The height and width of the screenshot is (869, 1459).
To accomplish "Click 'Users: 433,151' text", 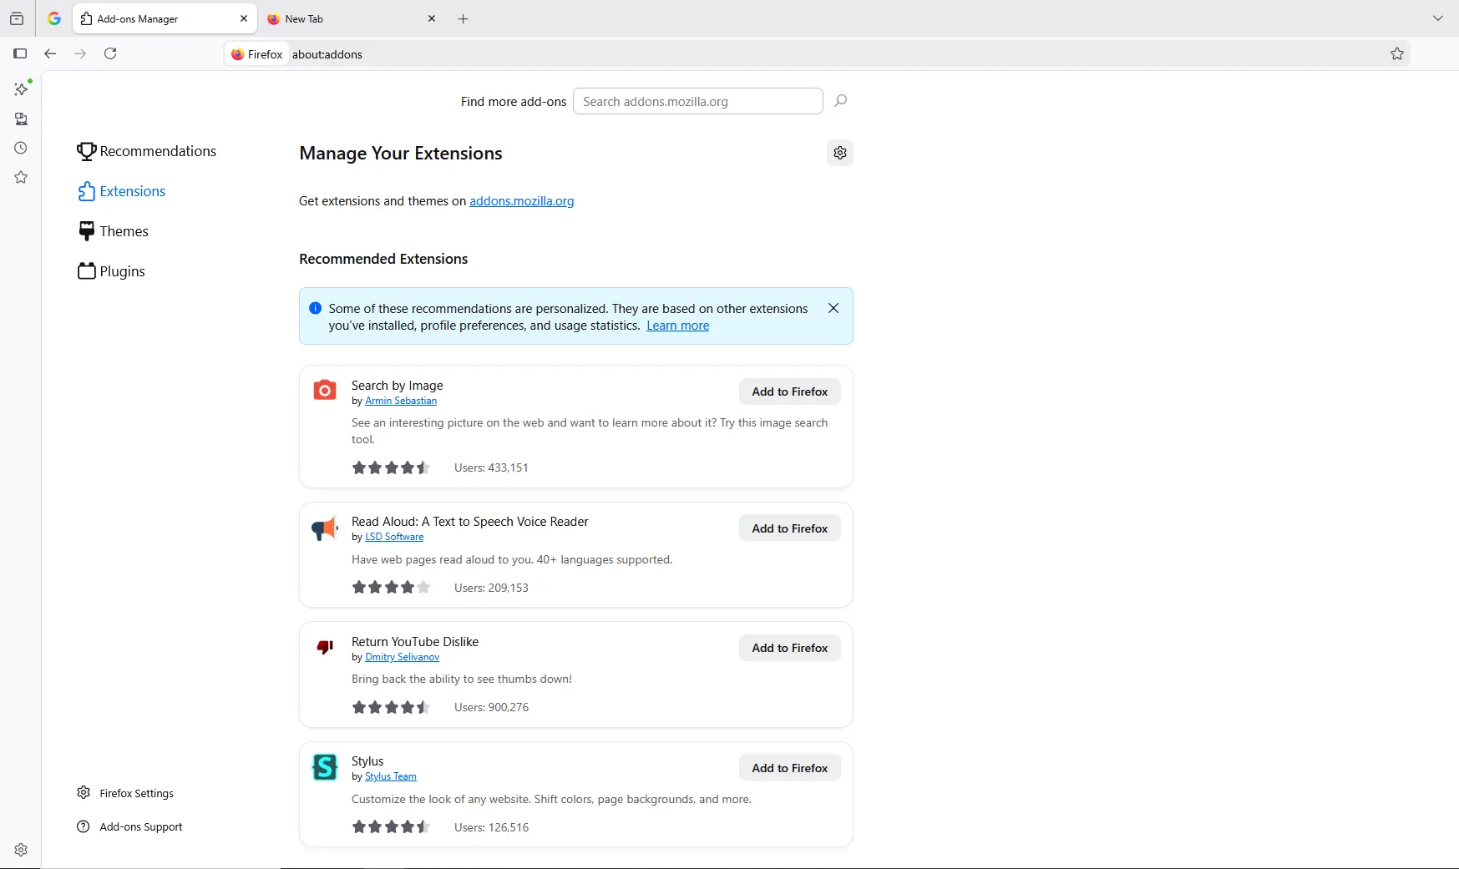I will click(x=491, y=467).
